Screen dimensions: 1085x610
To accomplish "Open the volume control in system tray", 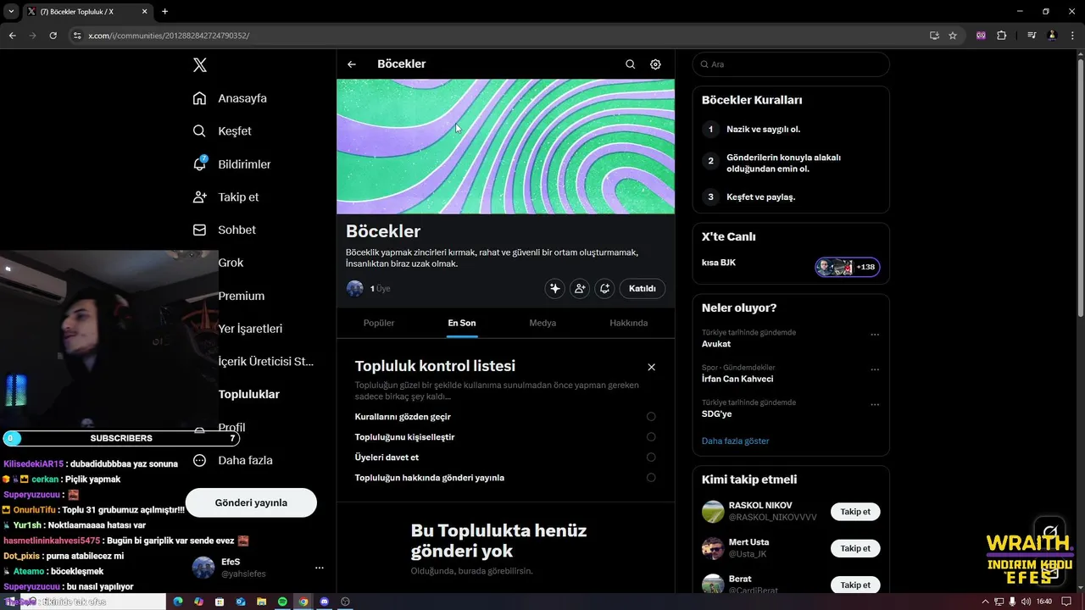I will (1025, 602).
